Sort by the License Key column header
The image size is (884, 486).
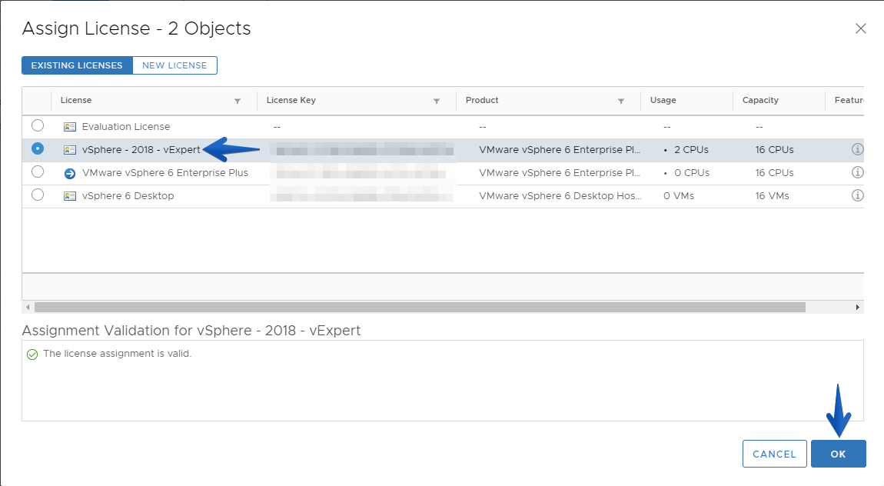(291, 101)
